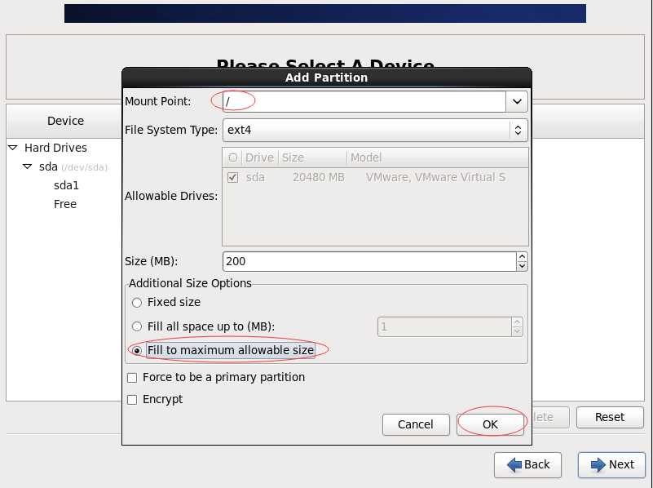Proceed with the Next button
Viewport: 653px width, 488px height.
point(611,464)
